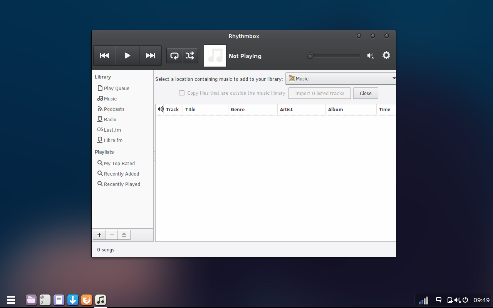Click the Close button in the import pane
This screenshot has width=493, height=308.
pyautogui.click(x=366, y=93)
